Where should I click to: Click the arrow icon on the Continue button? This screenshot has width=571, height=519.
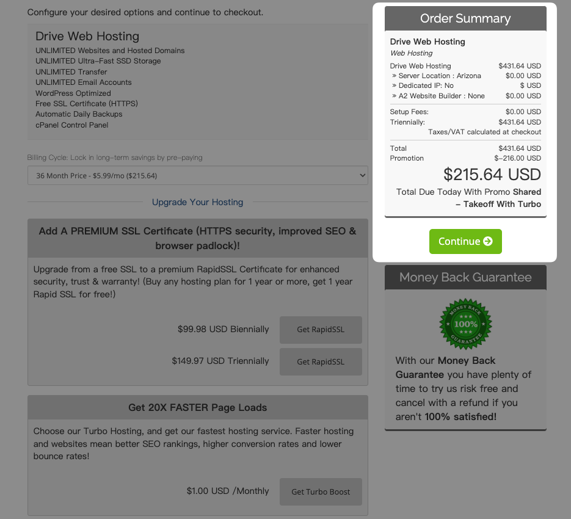pos(487,241)
